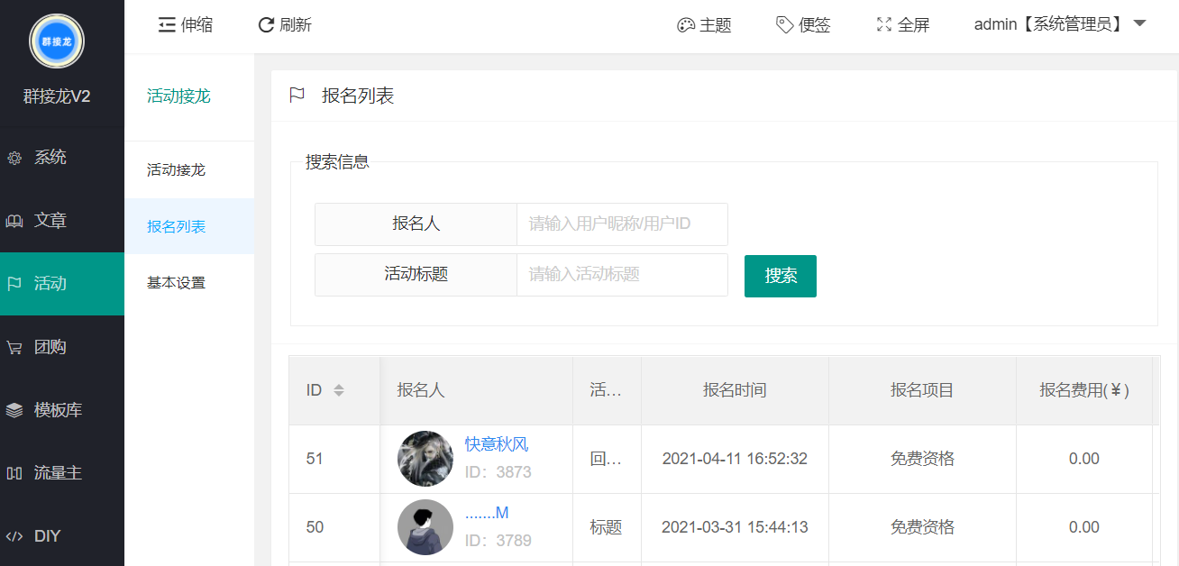Image resolution: width=1179 pixels, height=566 pixels.
Task: Open 系统 gear menu in sidebar
Action: point(62,158)
